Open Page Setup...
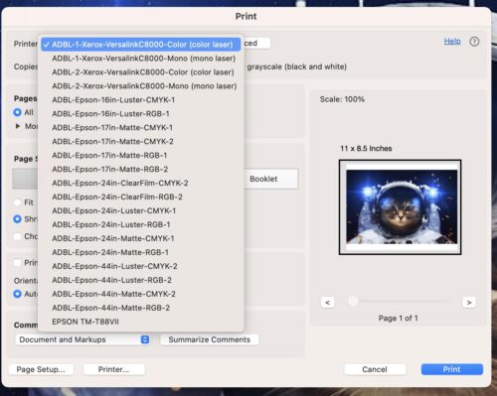Screen dimensions: 497x396 click(x=41, y=369)
